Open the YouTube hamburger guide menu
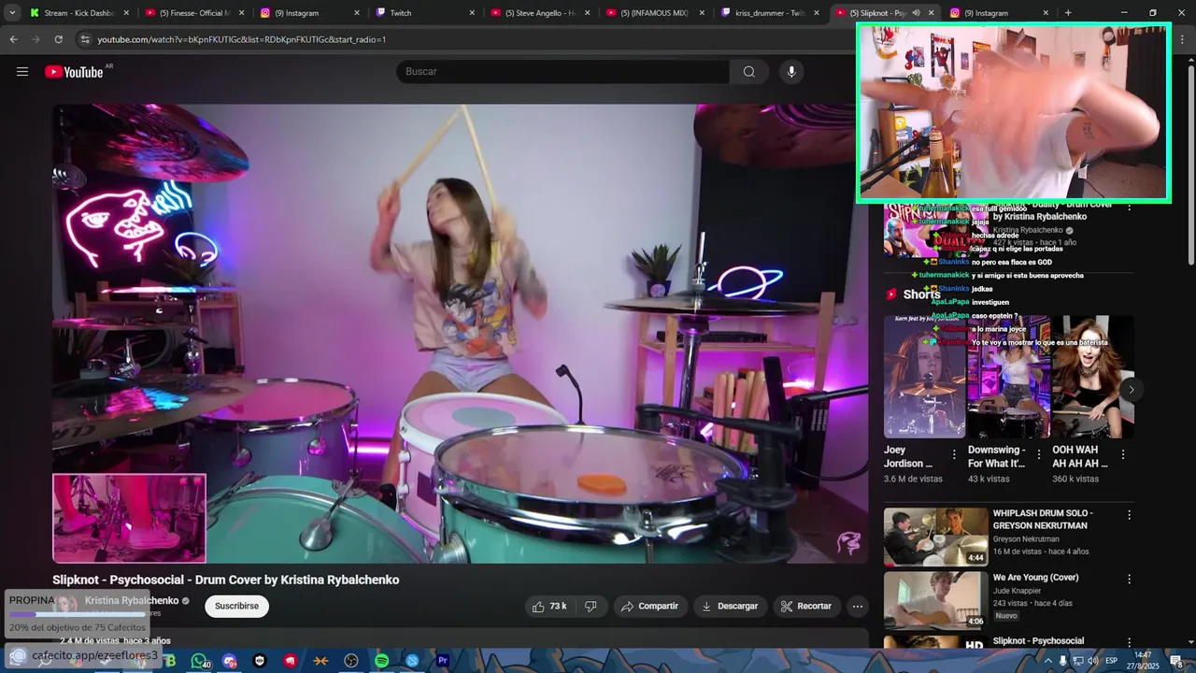Screen dimensions: 1196x673 [x=22, y=72]
